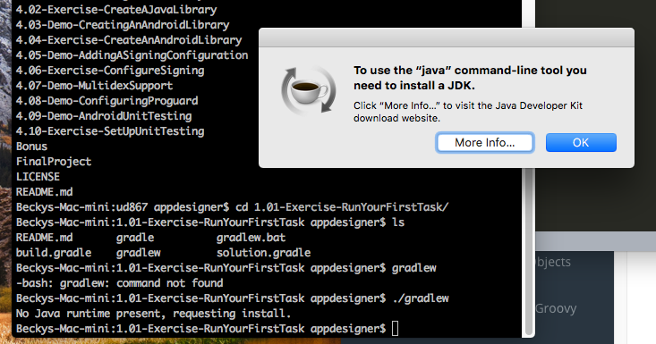Select line 4.05-Demo-AddingASigningConfiguration
The height and width of the screenshot is (344, 656).
[x=132, y=55]
